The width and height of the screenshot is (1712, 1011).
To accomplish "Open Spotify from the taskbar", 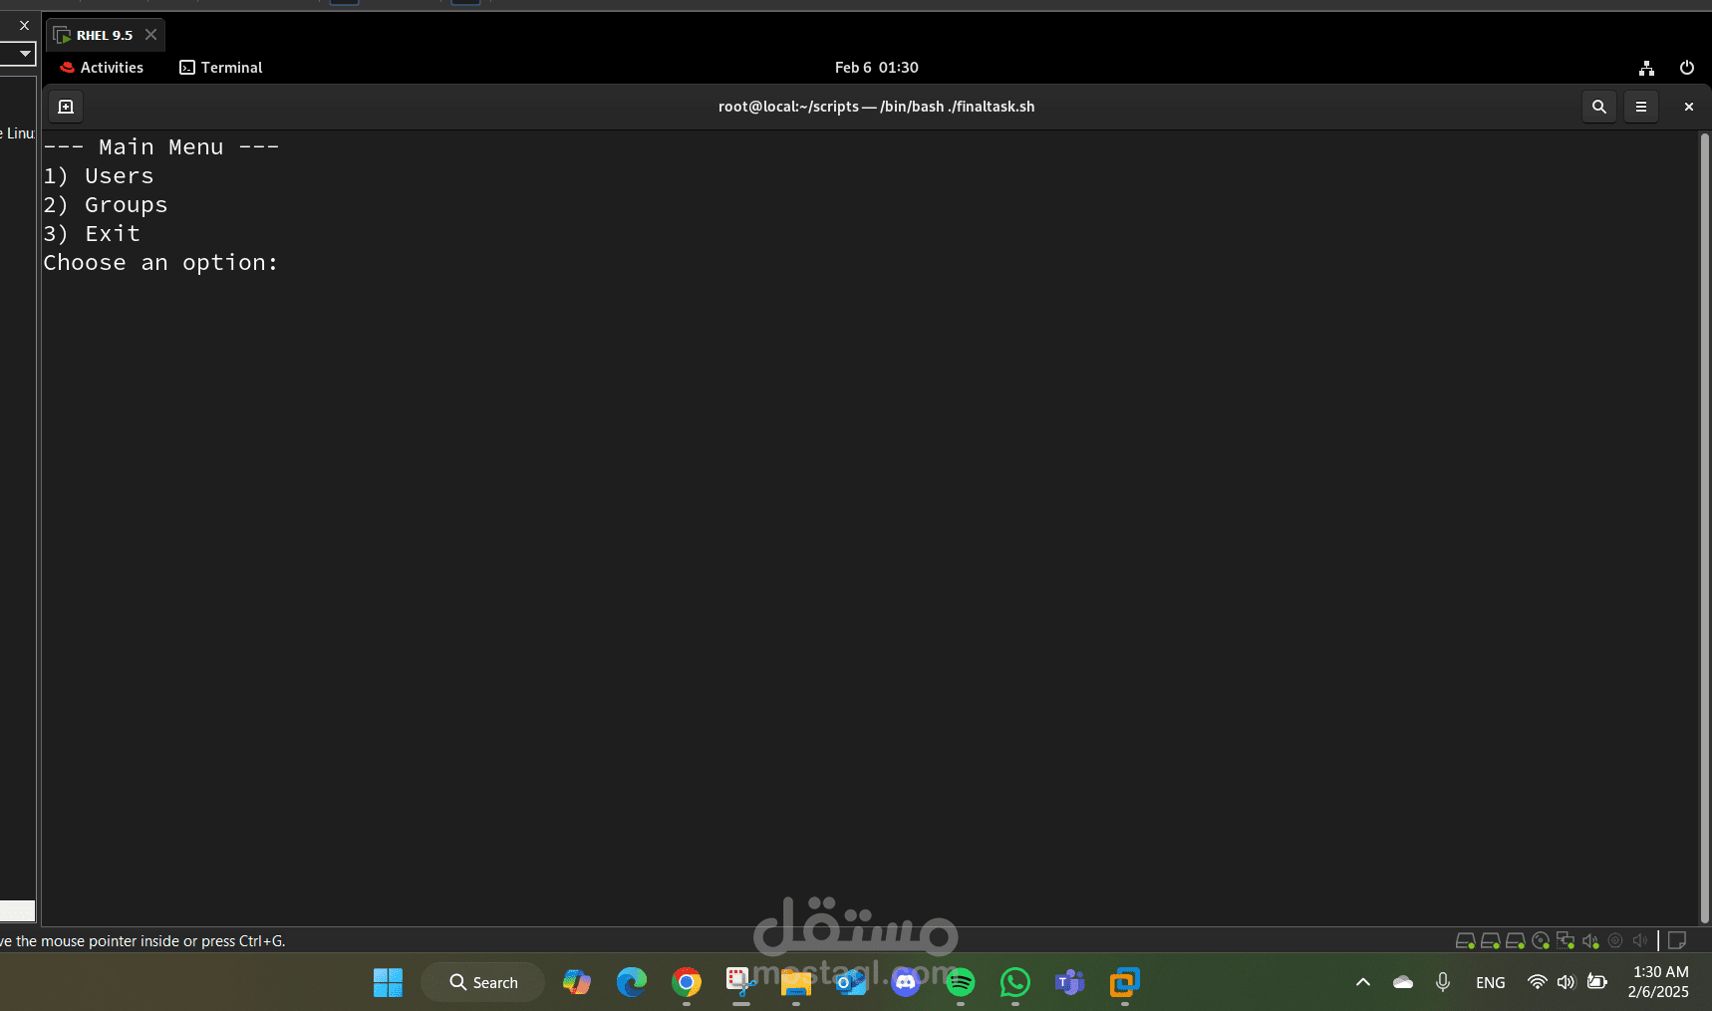I will 961,982.
